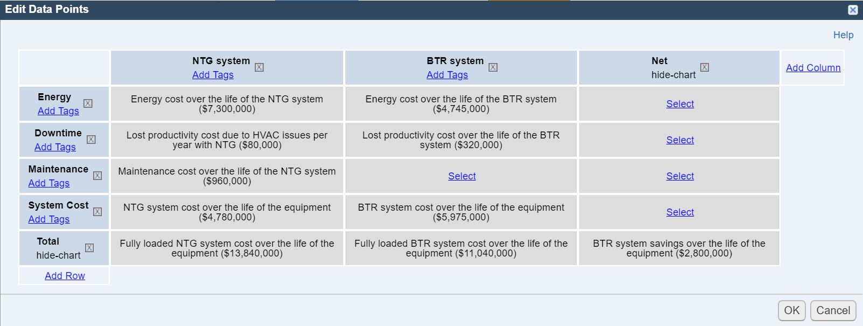The width and height of the screenshot is (863, 326).
Task: Confirm changes with OK button
Action: pyautogui.click(x=792, y=310)
